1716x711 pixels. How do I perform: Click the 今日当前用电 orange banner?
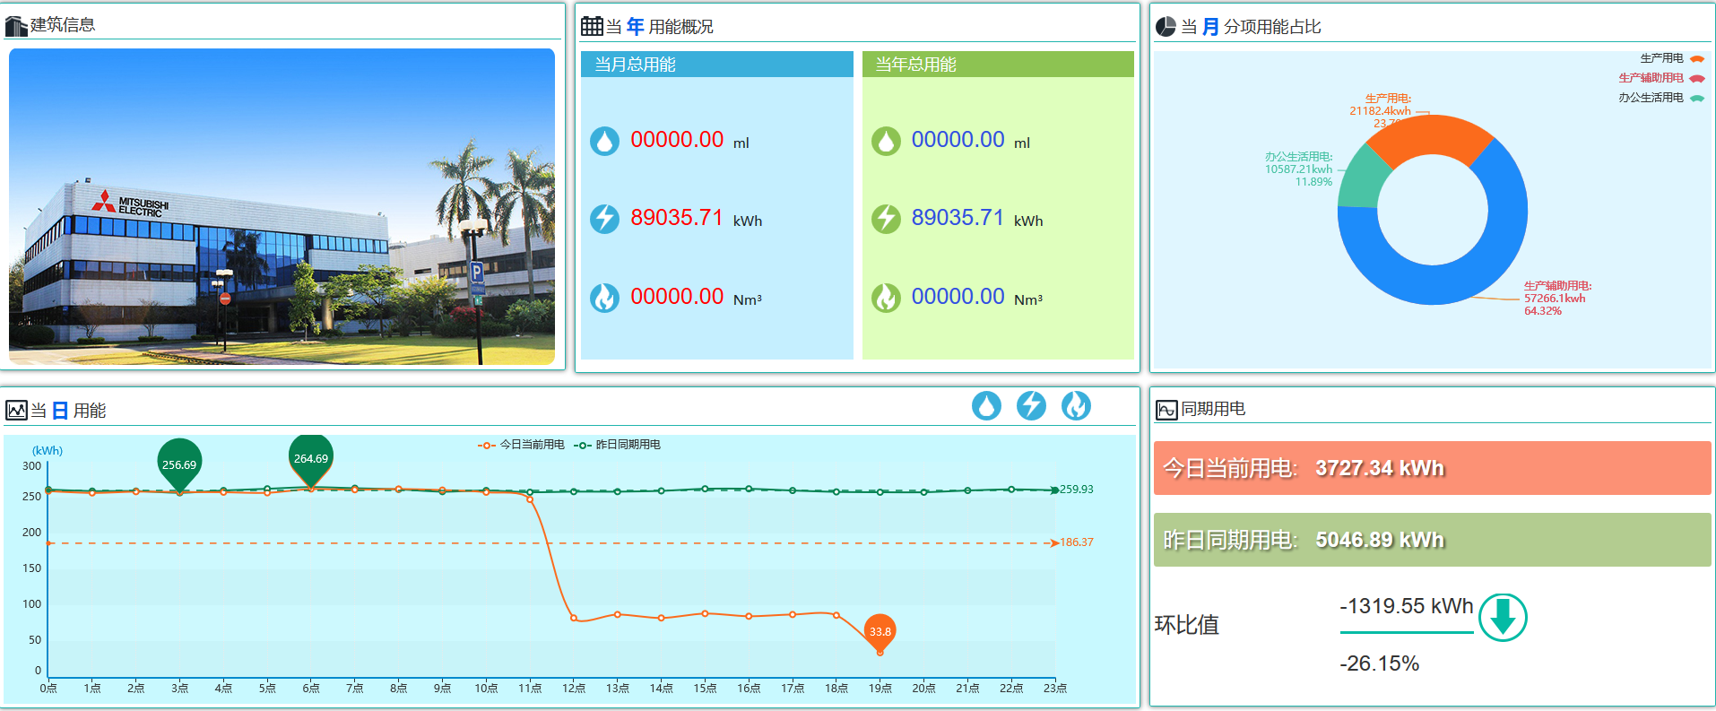[1432, 468]
